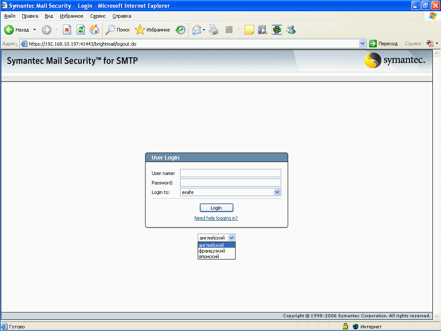Open the Research books toolbar icon
Viewport: 441px width, 331px height.
262,30
